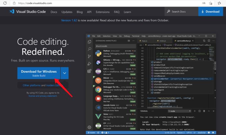Click the Visual Studio Code logo icon
Viewport: 226px width, 135px height.
[x=12, y=12]
